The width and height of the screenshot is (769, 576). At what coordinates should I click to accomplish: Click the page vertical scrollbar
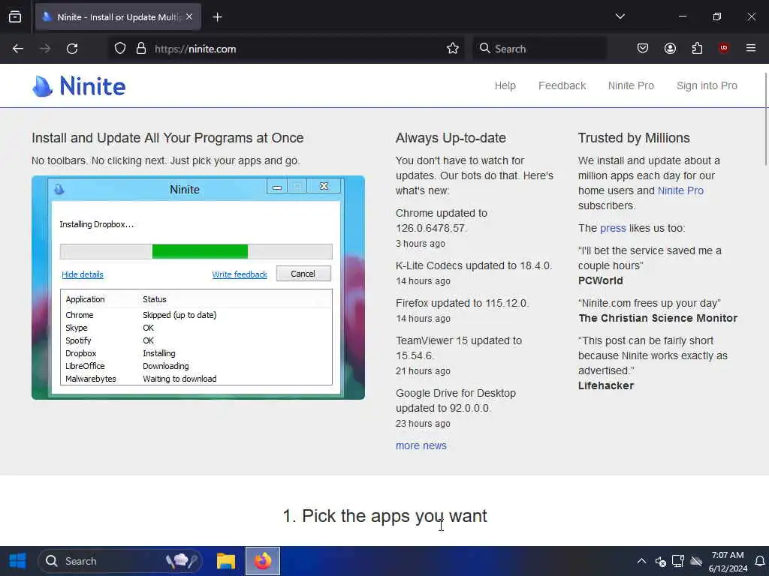tap(766, 119)
